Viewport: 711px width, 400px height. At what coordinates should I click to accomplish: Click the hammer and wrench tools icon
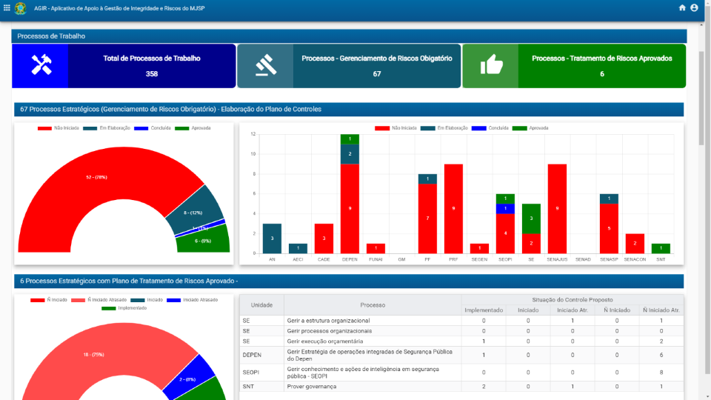[41, 66]
